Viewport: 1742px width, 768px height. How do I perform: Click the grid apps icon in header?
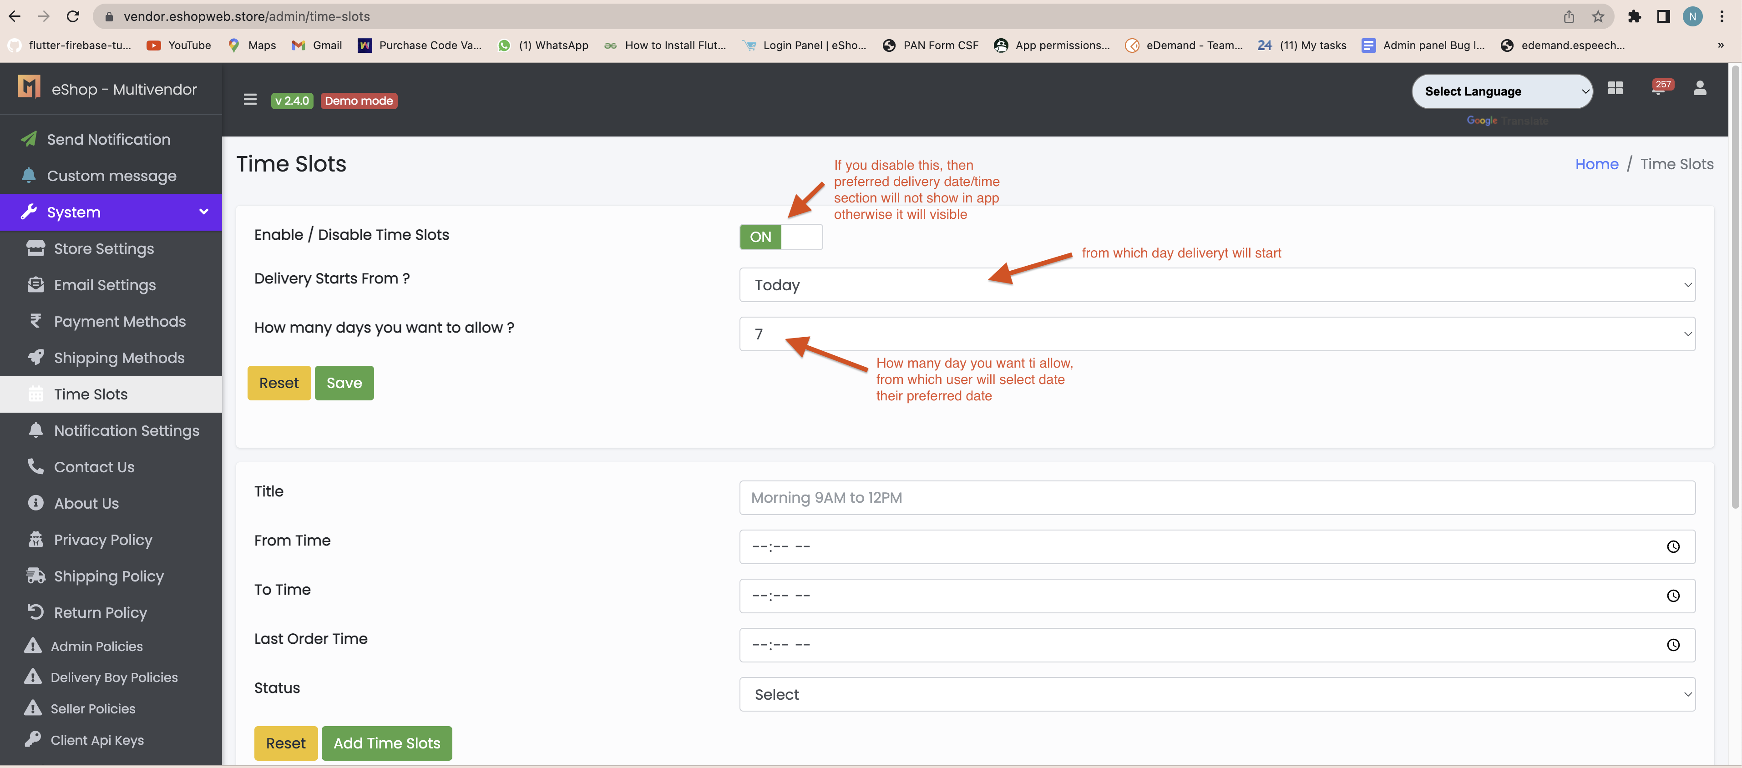pos(1615,89)
